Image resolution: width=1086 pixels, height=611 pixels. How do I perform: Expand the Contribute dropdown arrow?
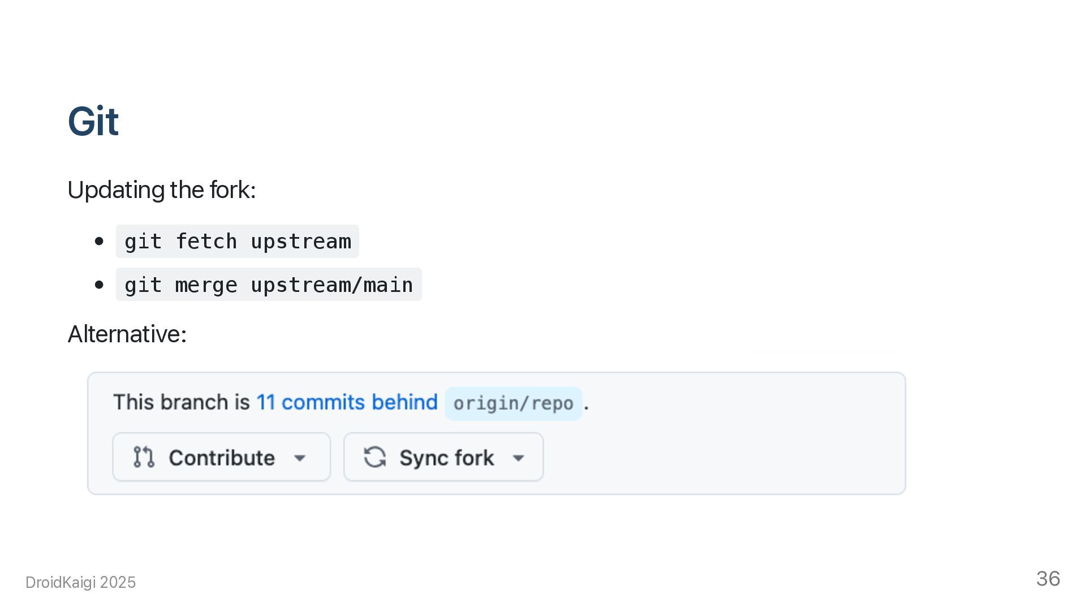(x=300, y=458)
